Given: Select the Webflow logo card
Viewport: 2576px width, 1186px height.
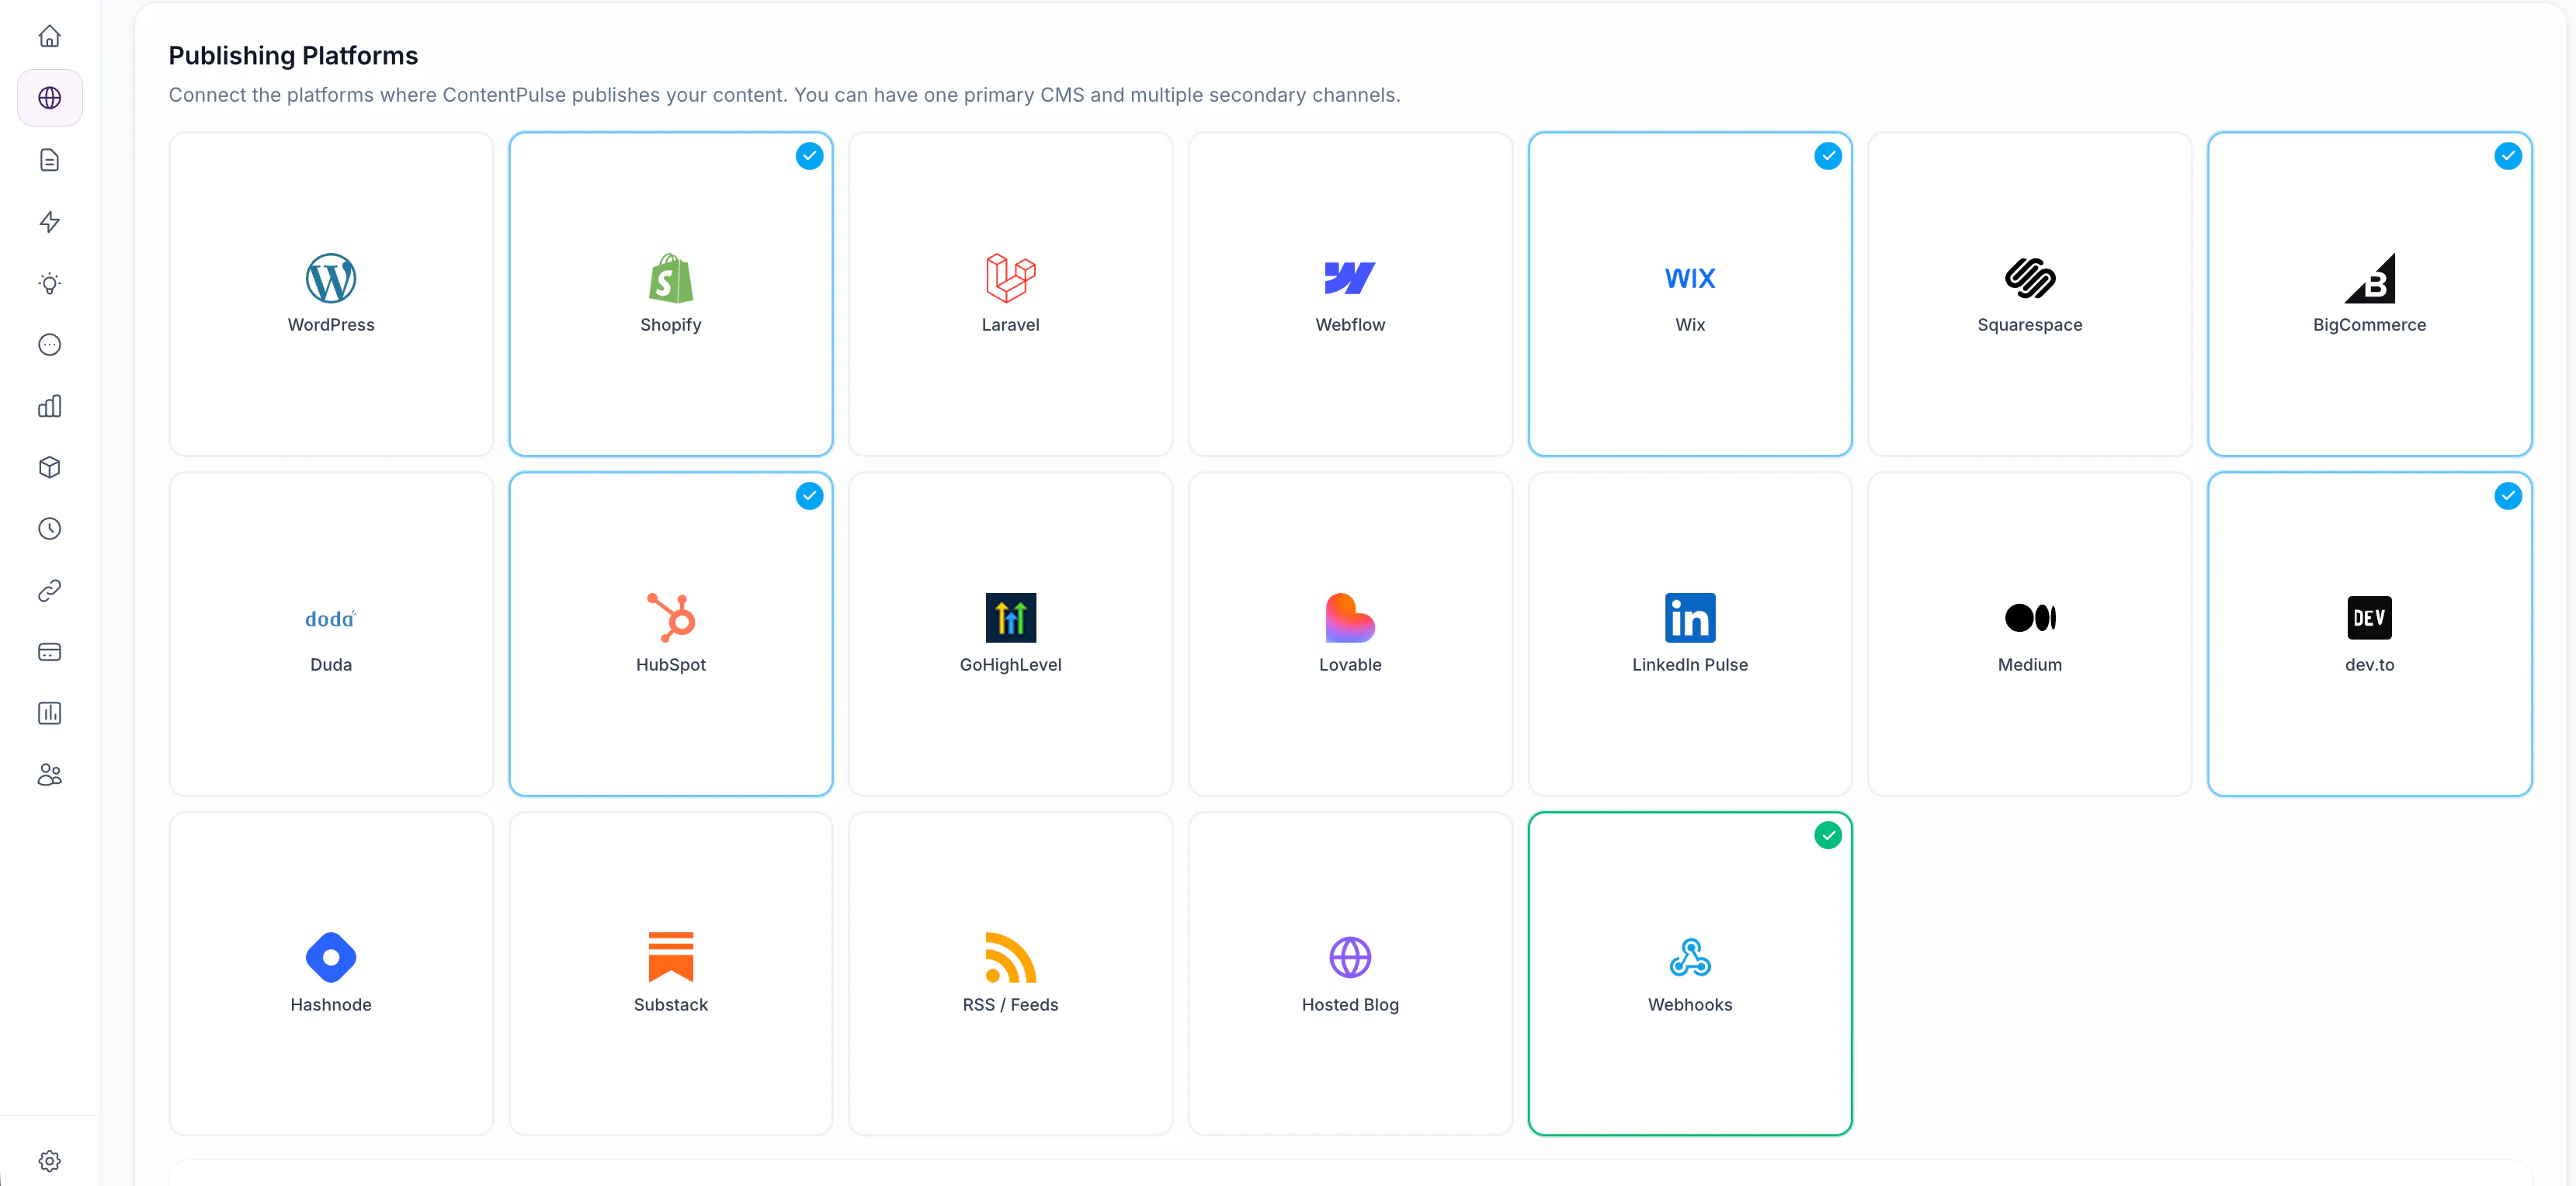Looking at the screenshot, I should [1350, 294].
